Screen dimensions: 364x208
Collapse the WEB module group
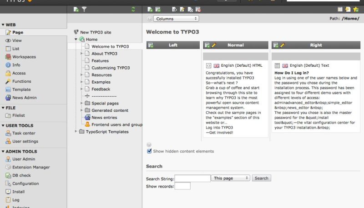click(x=3, y=25)
